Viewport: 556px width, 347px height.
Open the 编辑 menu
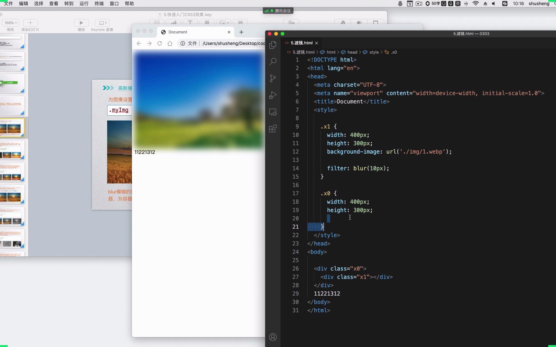point(23,4)
